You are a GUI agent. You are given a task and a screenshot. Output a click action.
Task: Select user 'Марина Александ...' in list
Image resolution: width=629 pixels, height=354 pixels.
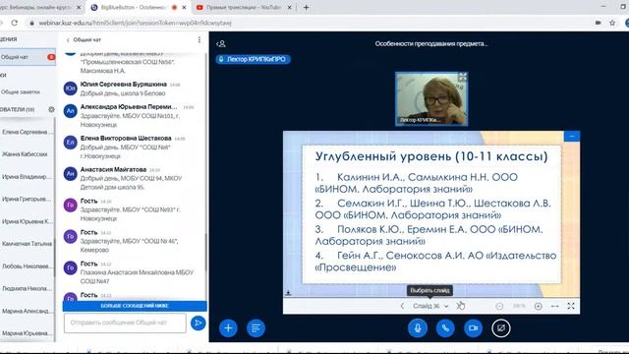click(28, 311)
